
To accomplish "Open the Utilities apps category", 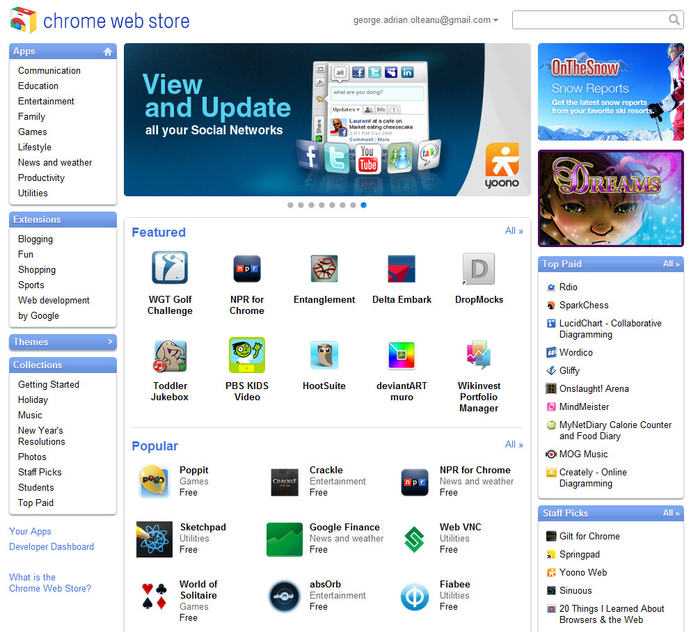I will [33, 193].
